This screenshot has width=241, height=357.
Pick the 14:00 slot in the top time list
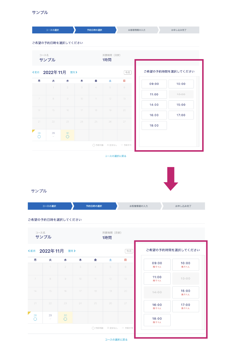click(154, 105)
